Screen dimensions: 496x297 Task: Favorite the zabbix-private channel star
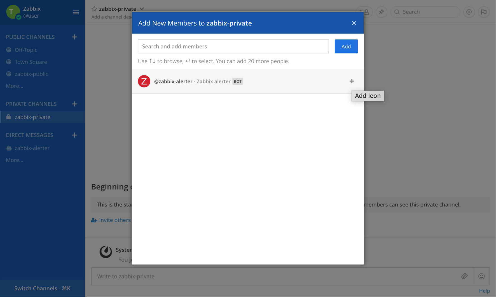[x=94, y=9]
